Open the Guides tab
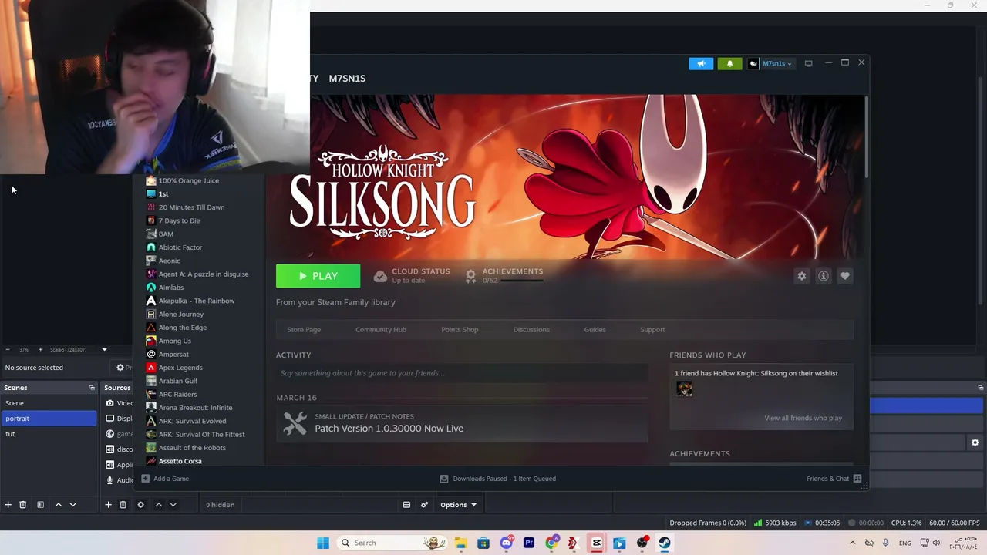This screenshot has width=987, height=555. pos(595,329)
